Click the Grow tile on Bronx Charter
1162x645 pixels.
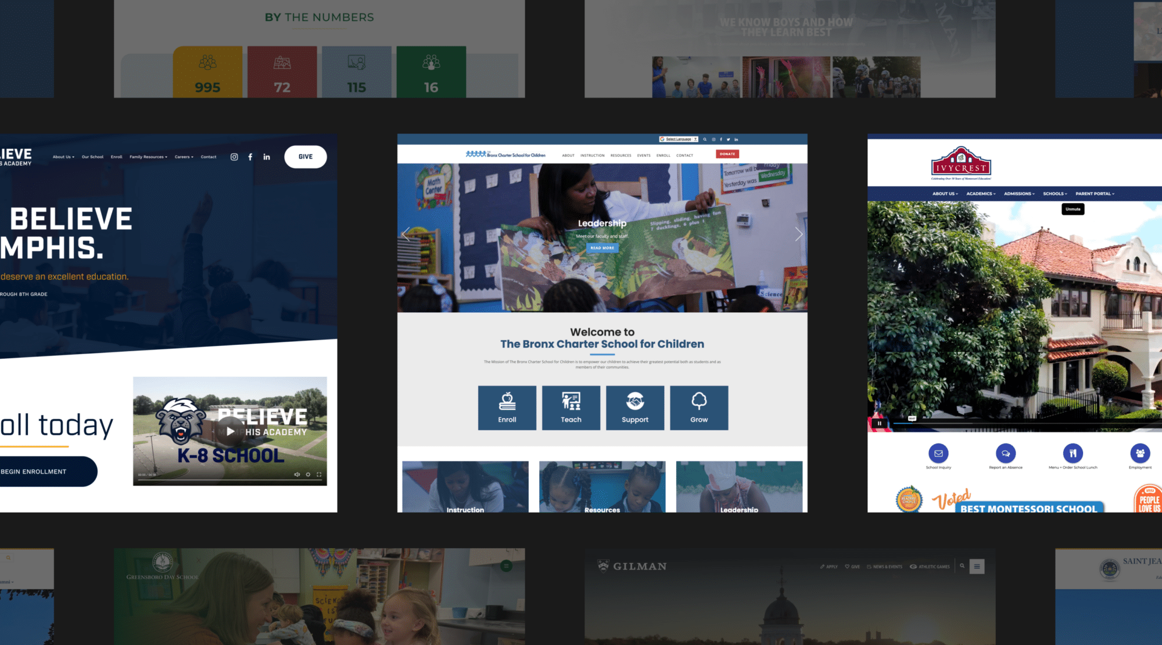(x=699, y=408)
